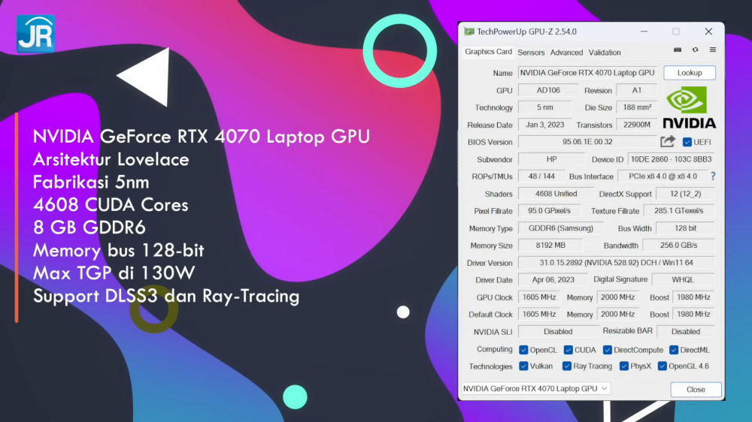Click the GPU field showing AD106
This screenshot has height=422, width=752.
point(548,90)
